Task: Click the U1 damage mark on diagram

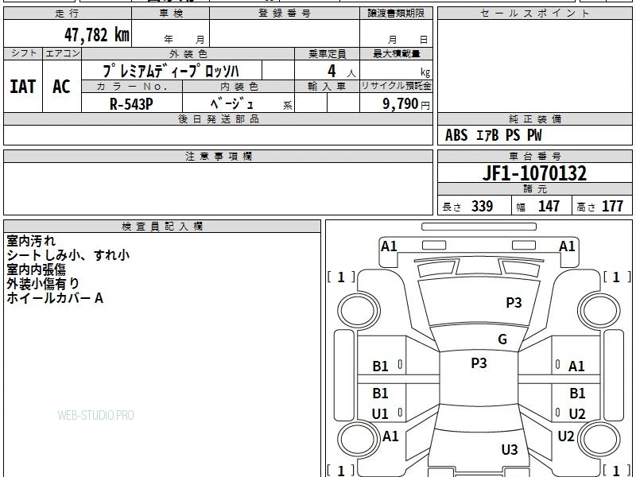Action: pyautogui.click(x=380, y=414)
